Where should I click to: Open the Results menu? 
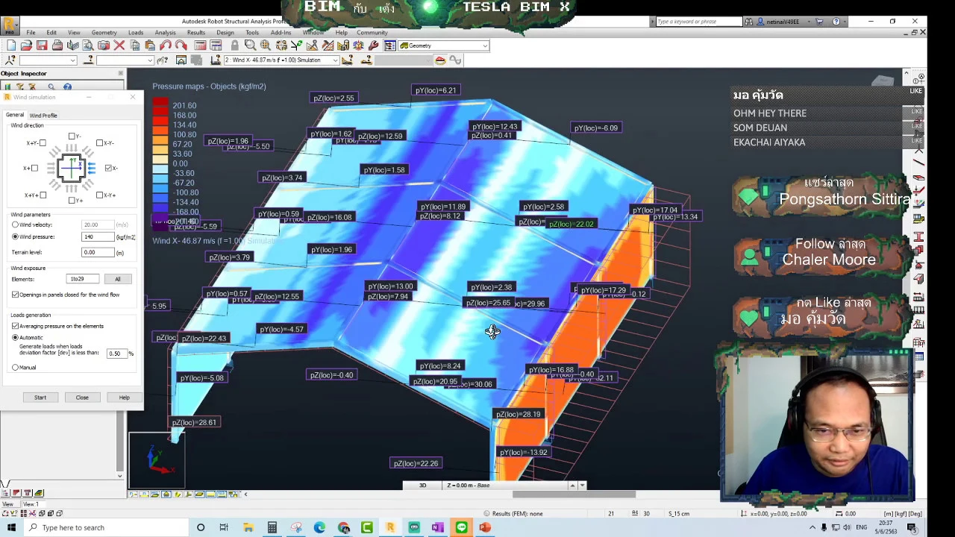pyautogui.click(x=196, y=33)
